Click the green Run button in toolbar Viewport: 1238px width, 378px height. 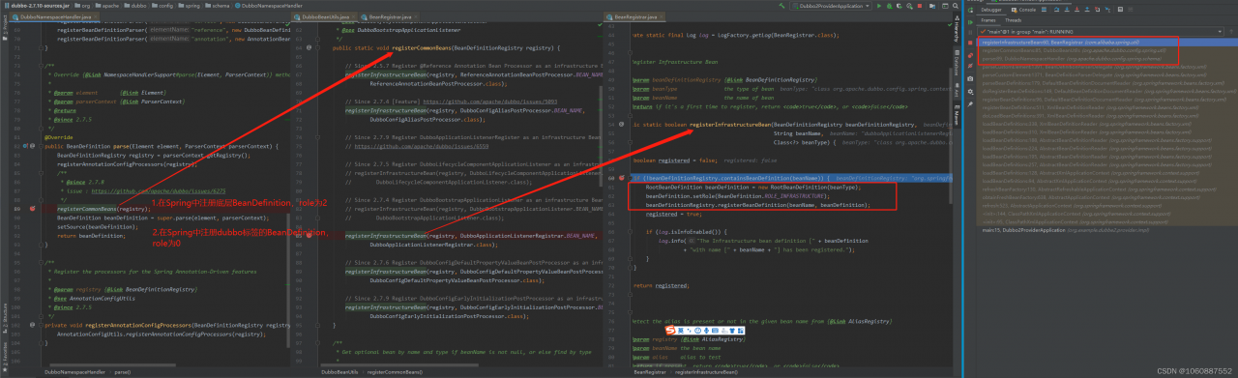pyautogui.click(x=879, y=6)
